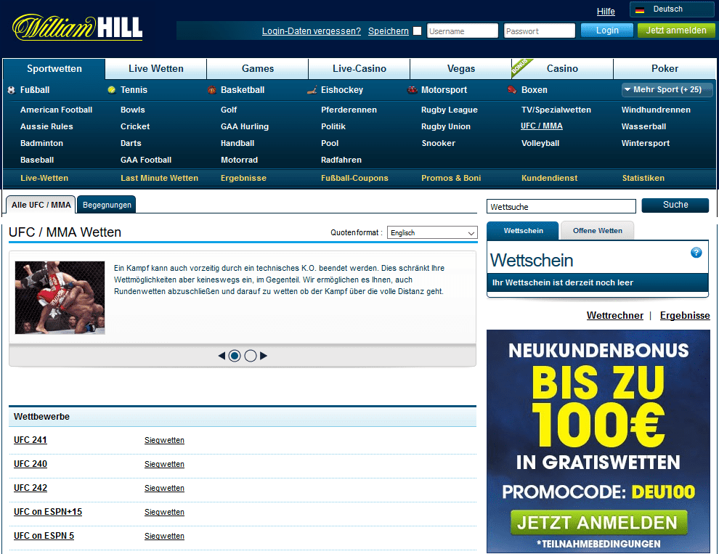Screen dimensions: 719x554
Task: Open the Live-Casino tab
Action: point(359,69)
